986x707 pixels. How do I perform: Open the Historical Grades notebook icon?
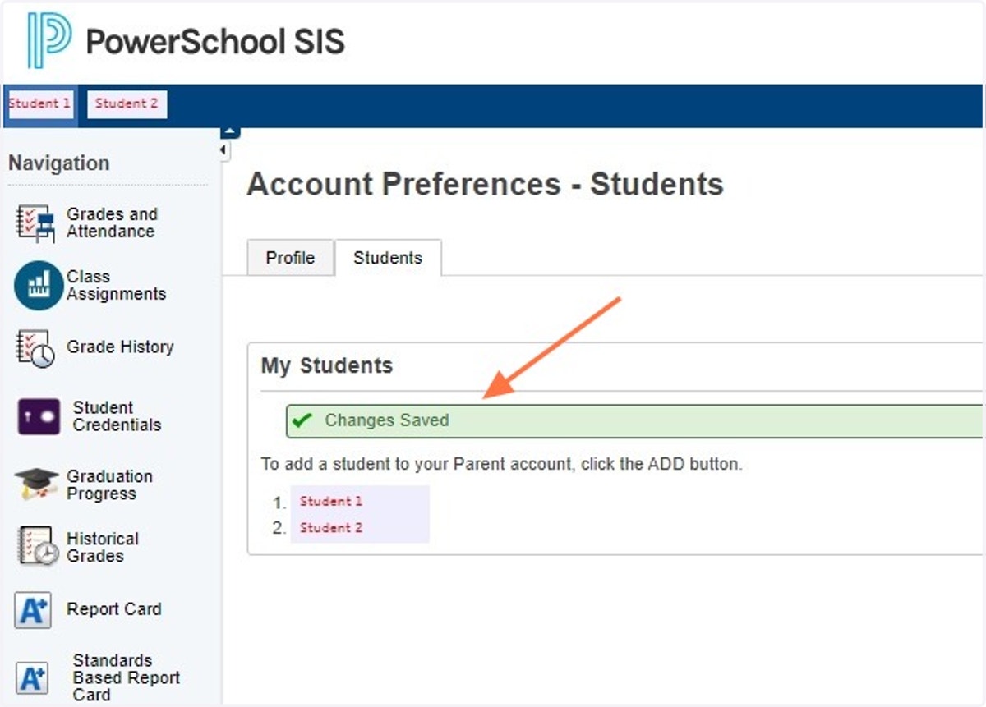pos(39,546)
